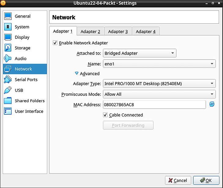Select Audio in the settings sidebar
This screenshot has width=223, height=188.
pos(25,58)
